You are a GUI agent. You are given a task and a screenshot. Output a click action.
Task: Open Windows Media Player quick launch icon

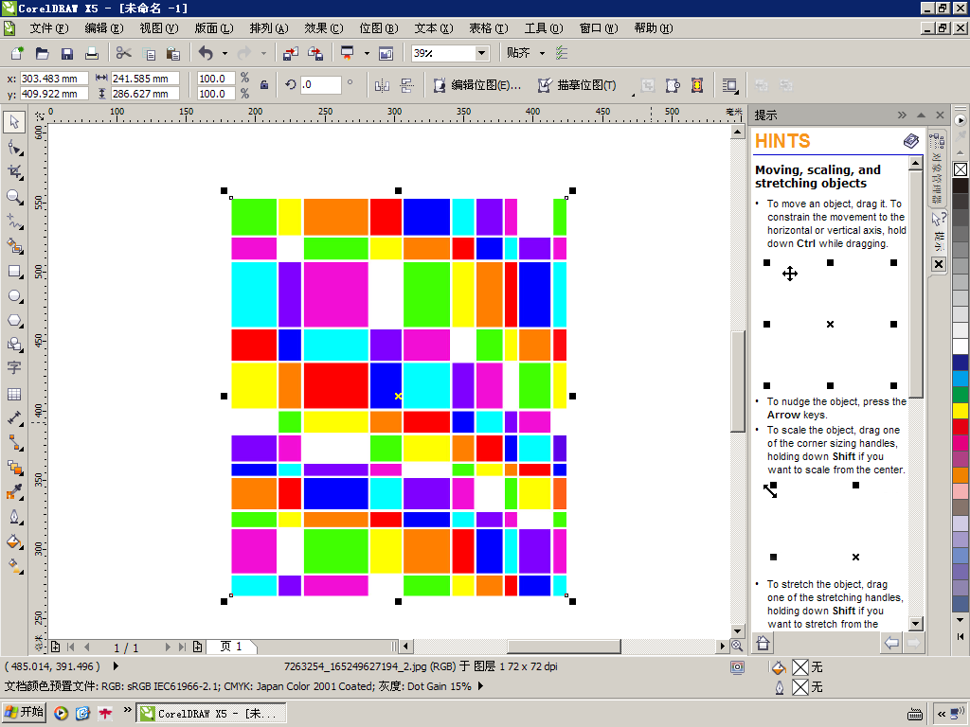(x=61, y=713)
